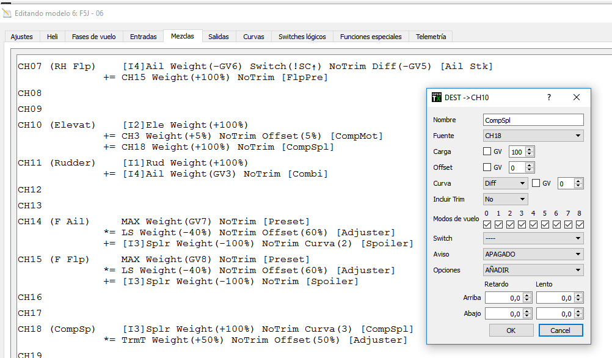Viewport: 612px width, 358px height.
Task: Enable the GV checkbox for Carga
Action: [487, 152]
